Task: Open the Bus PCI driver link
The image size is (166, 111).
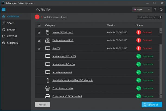Action: coord(56,48)
